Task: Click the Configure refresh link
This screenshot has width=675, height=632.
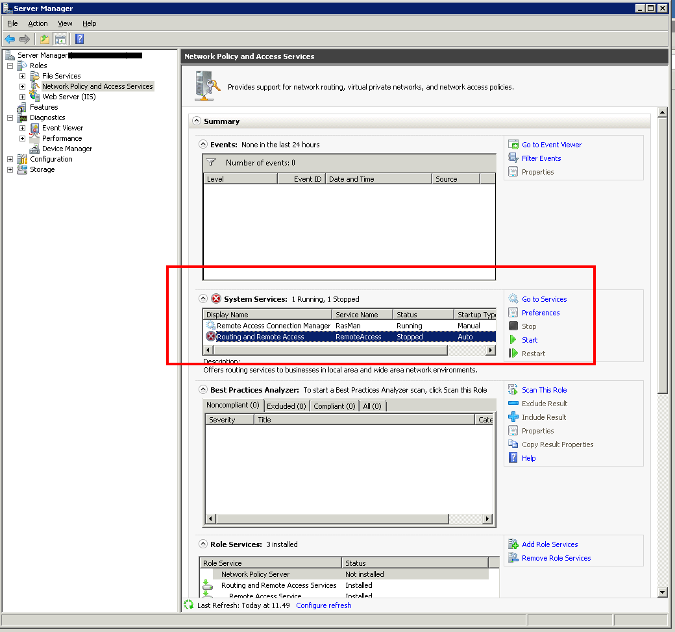Action: coord(324,605)
